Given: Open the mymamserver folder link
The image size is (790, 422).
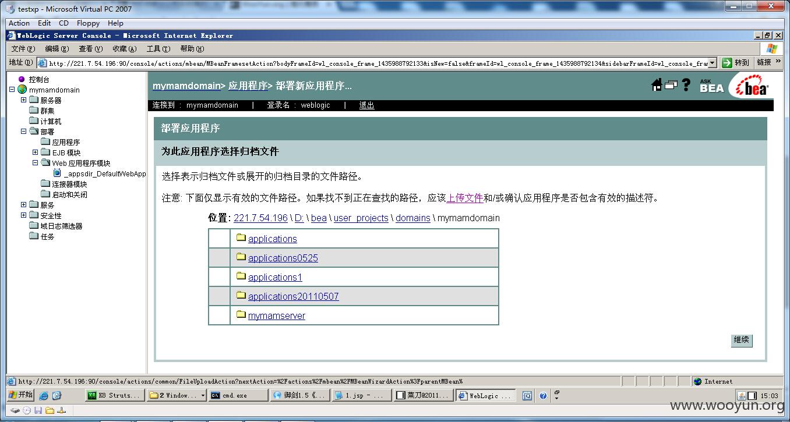Looking at the screenshot, I should point(277,315).
